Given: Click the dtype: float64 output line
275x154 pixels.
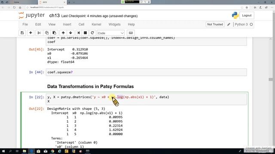Looking at the screenshot, I should 61,62.
